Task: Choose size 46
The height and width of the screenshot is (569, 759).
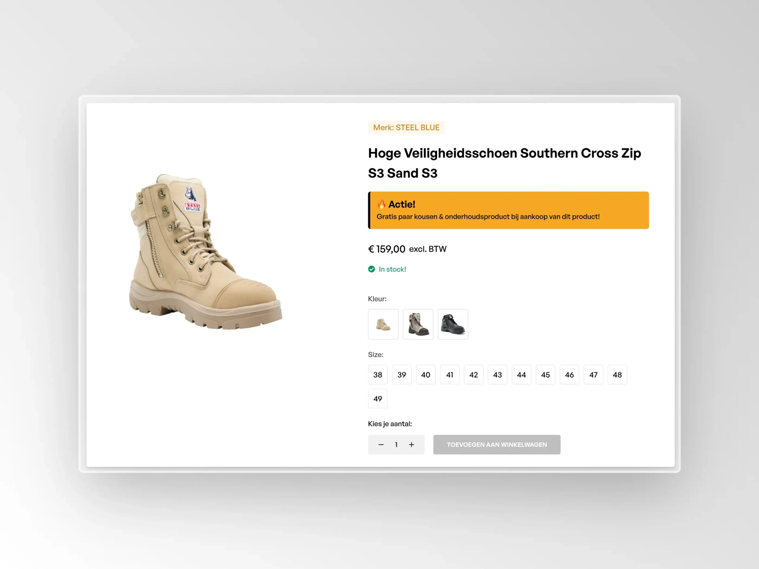Action: 569,375
